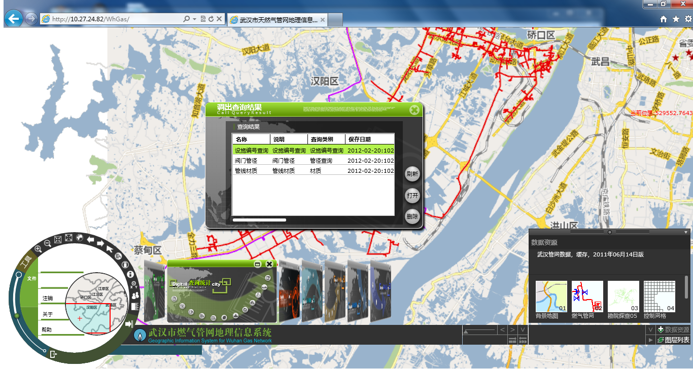Click the IE refresh icon in address bar
The image size is (693, 369).
[210, 19]
